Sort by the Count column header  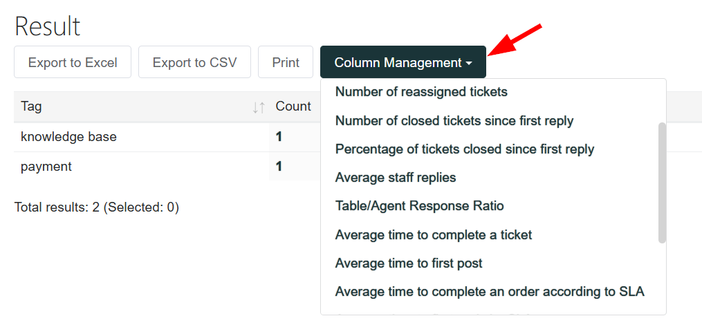pyautogui.click(x=293, y=106)
